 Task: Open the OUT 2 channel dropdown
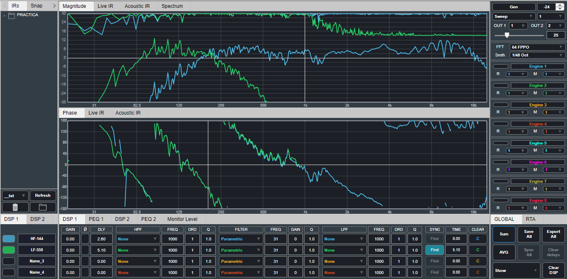coord(555,26)
